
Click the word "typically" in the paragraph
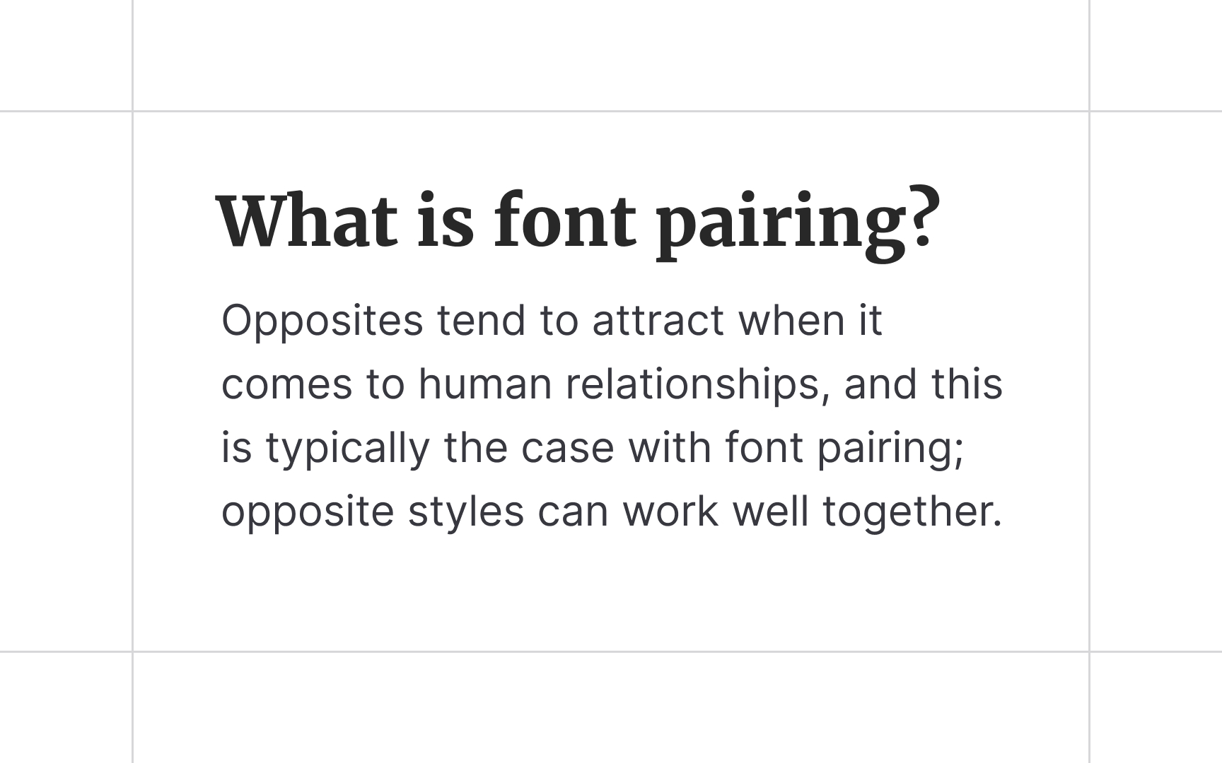coord(347,449)
